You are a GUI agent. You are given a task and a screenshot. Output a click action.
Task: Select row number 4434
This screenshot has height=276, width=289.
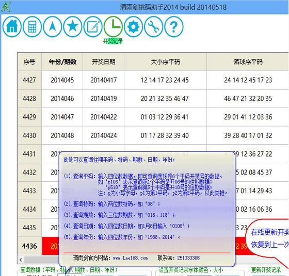tap(29, 209)
